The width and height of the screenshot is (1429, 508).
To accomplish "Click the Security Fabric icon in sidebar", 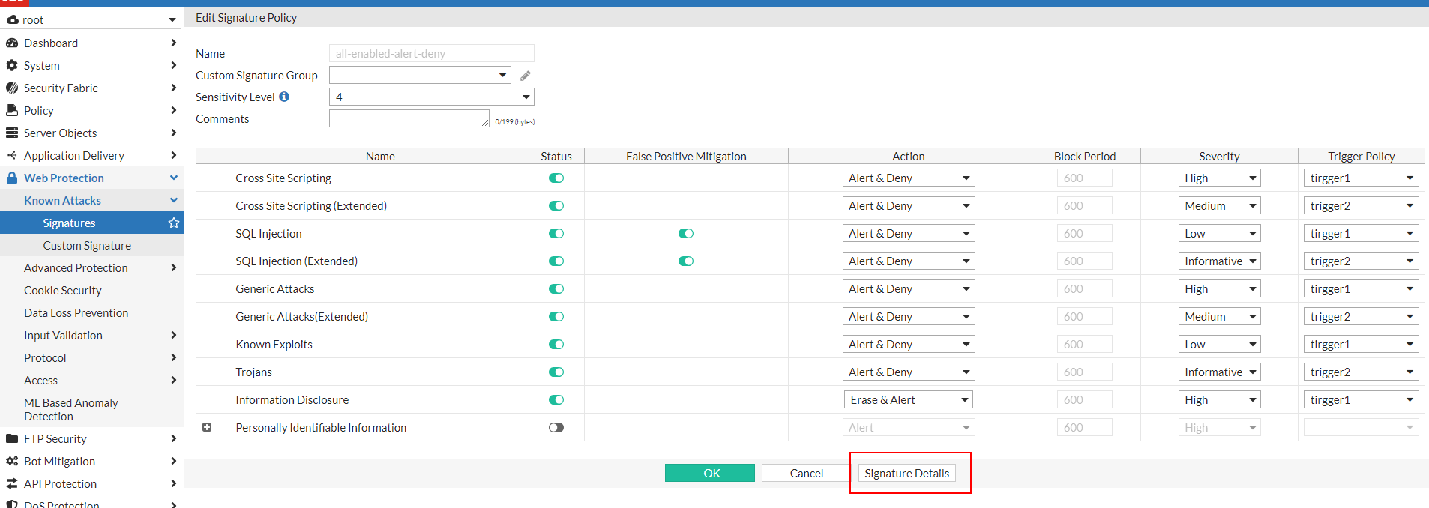I will [12, 88].
